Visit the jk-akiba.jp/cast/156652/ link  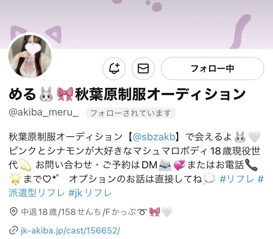pos(70,231)
